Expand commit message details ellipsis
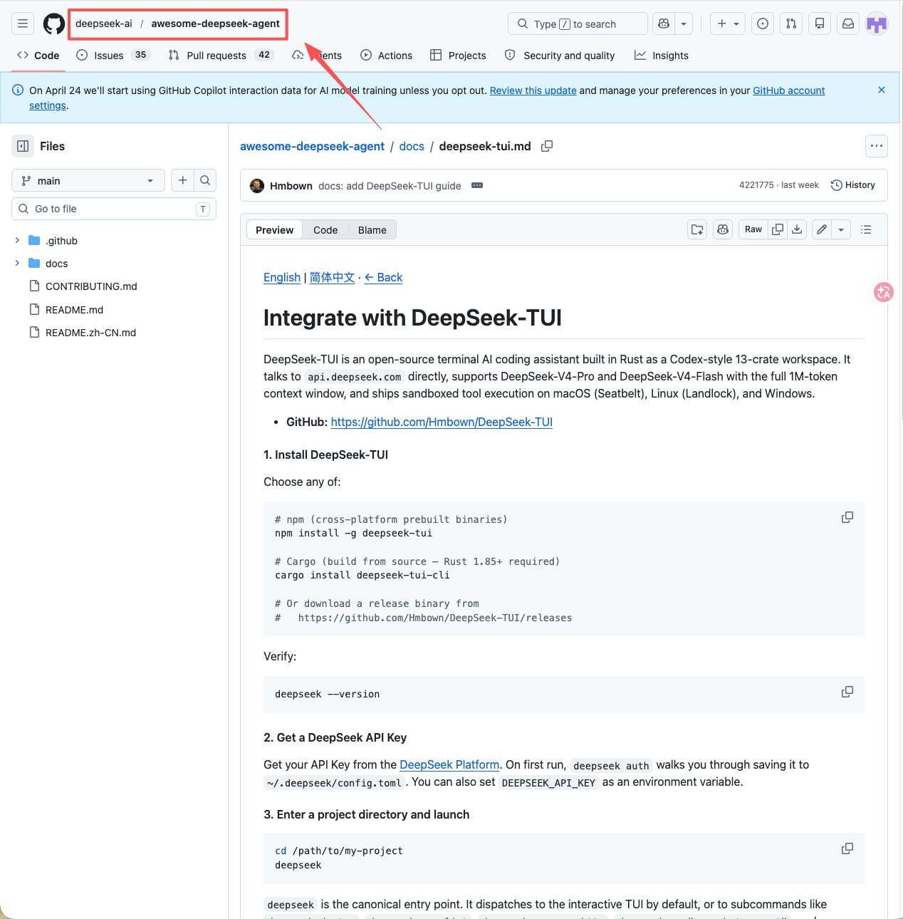This screenshot has width=903, height=919. 477,185
